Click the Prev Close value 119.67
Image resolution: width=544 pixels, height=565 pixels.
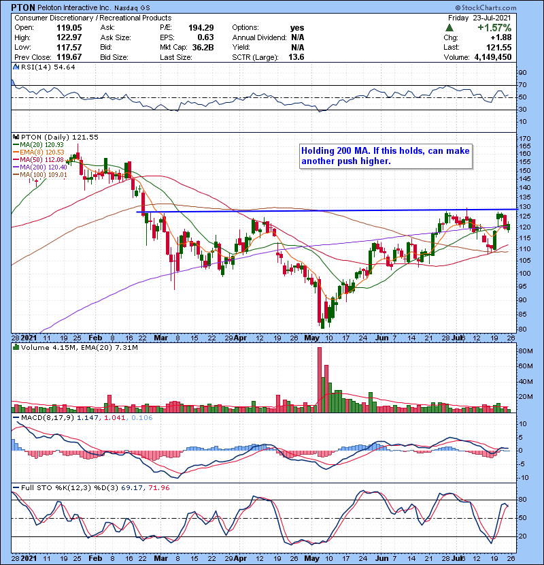pos(69,57)
